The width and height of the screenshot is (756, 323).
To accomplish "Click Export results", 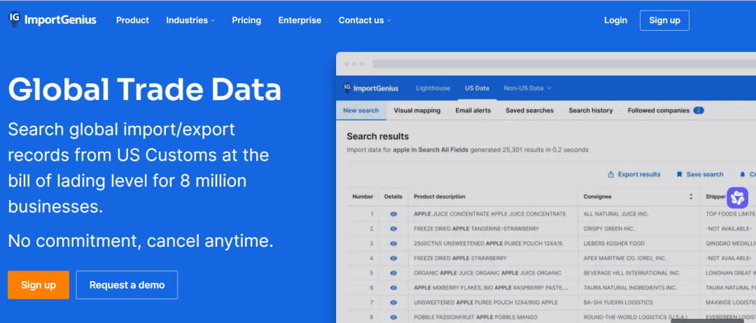I will [634, 174].
